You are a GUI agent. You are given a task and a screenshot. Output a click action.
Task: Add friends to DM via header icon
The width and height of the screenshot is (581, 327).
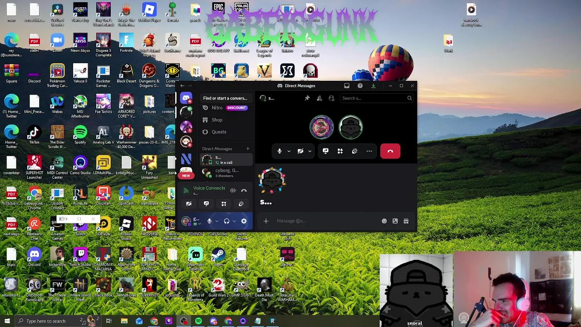320,98
